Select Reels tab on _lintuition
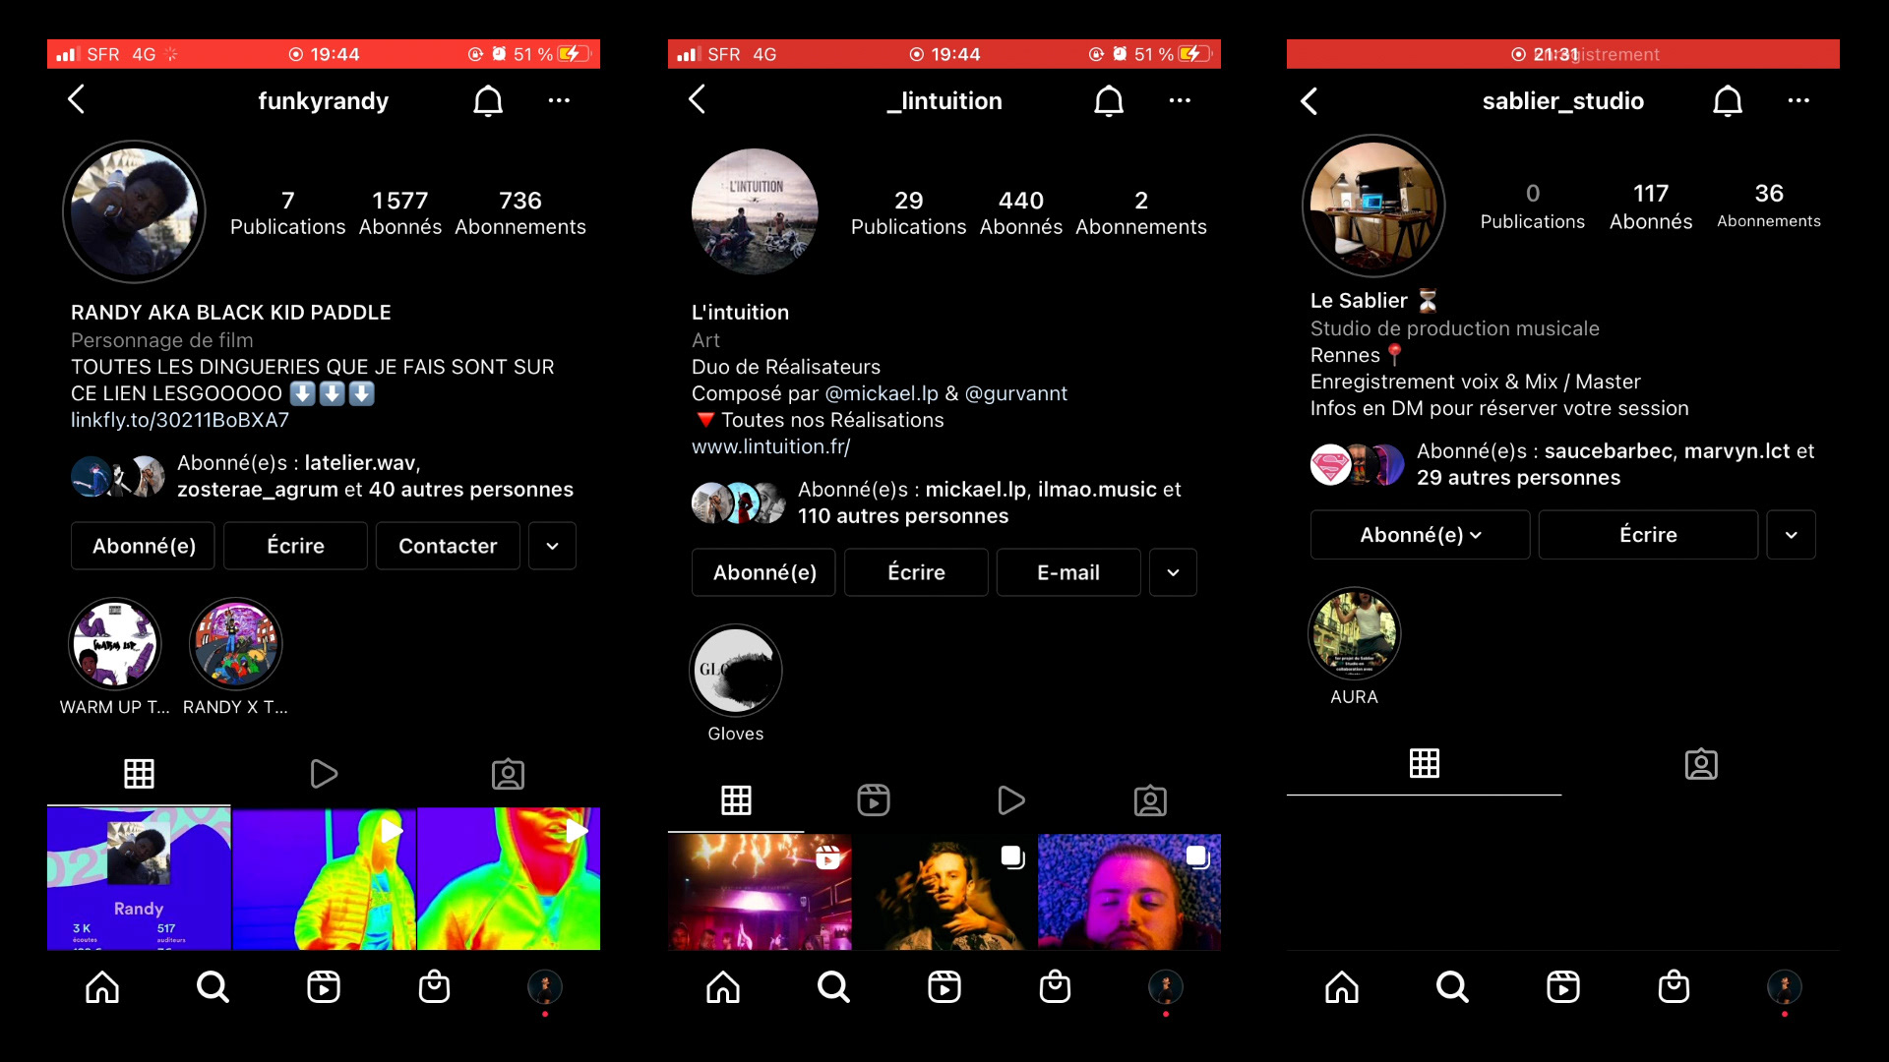Screen dimensions: 1889x1062 pyautogui.click(x=874, y=800)
